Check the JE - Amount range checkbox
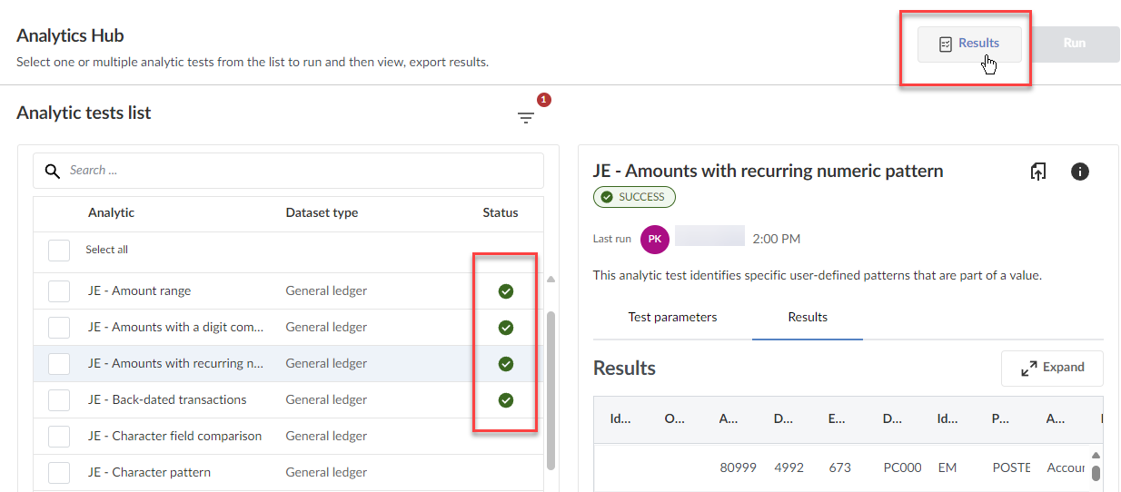The height and width of the screenshot is (492, 1121). tap(59, 291)
